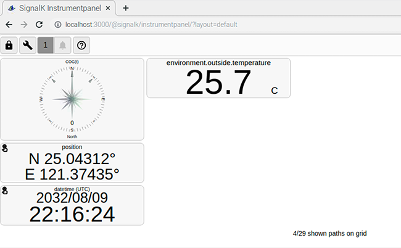Click the site information icon in address bar

click(57, 25)
